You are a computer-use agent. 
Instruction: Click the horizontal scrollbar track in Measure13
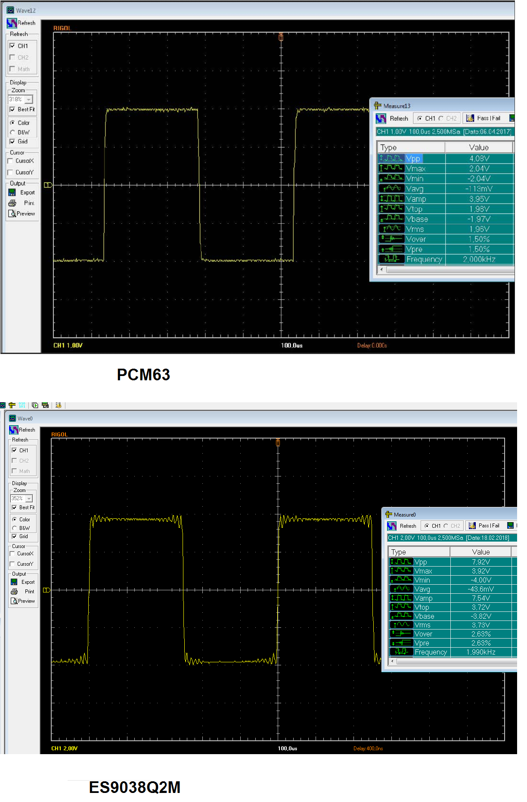(449, 270)
